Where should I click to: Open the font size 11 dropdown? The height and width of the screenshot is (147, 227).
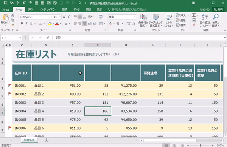point(60,17)
